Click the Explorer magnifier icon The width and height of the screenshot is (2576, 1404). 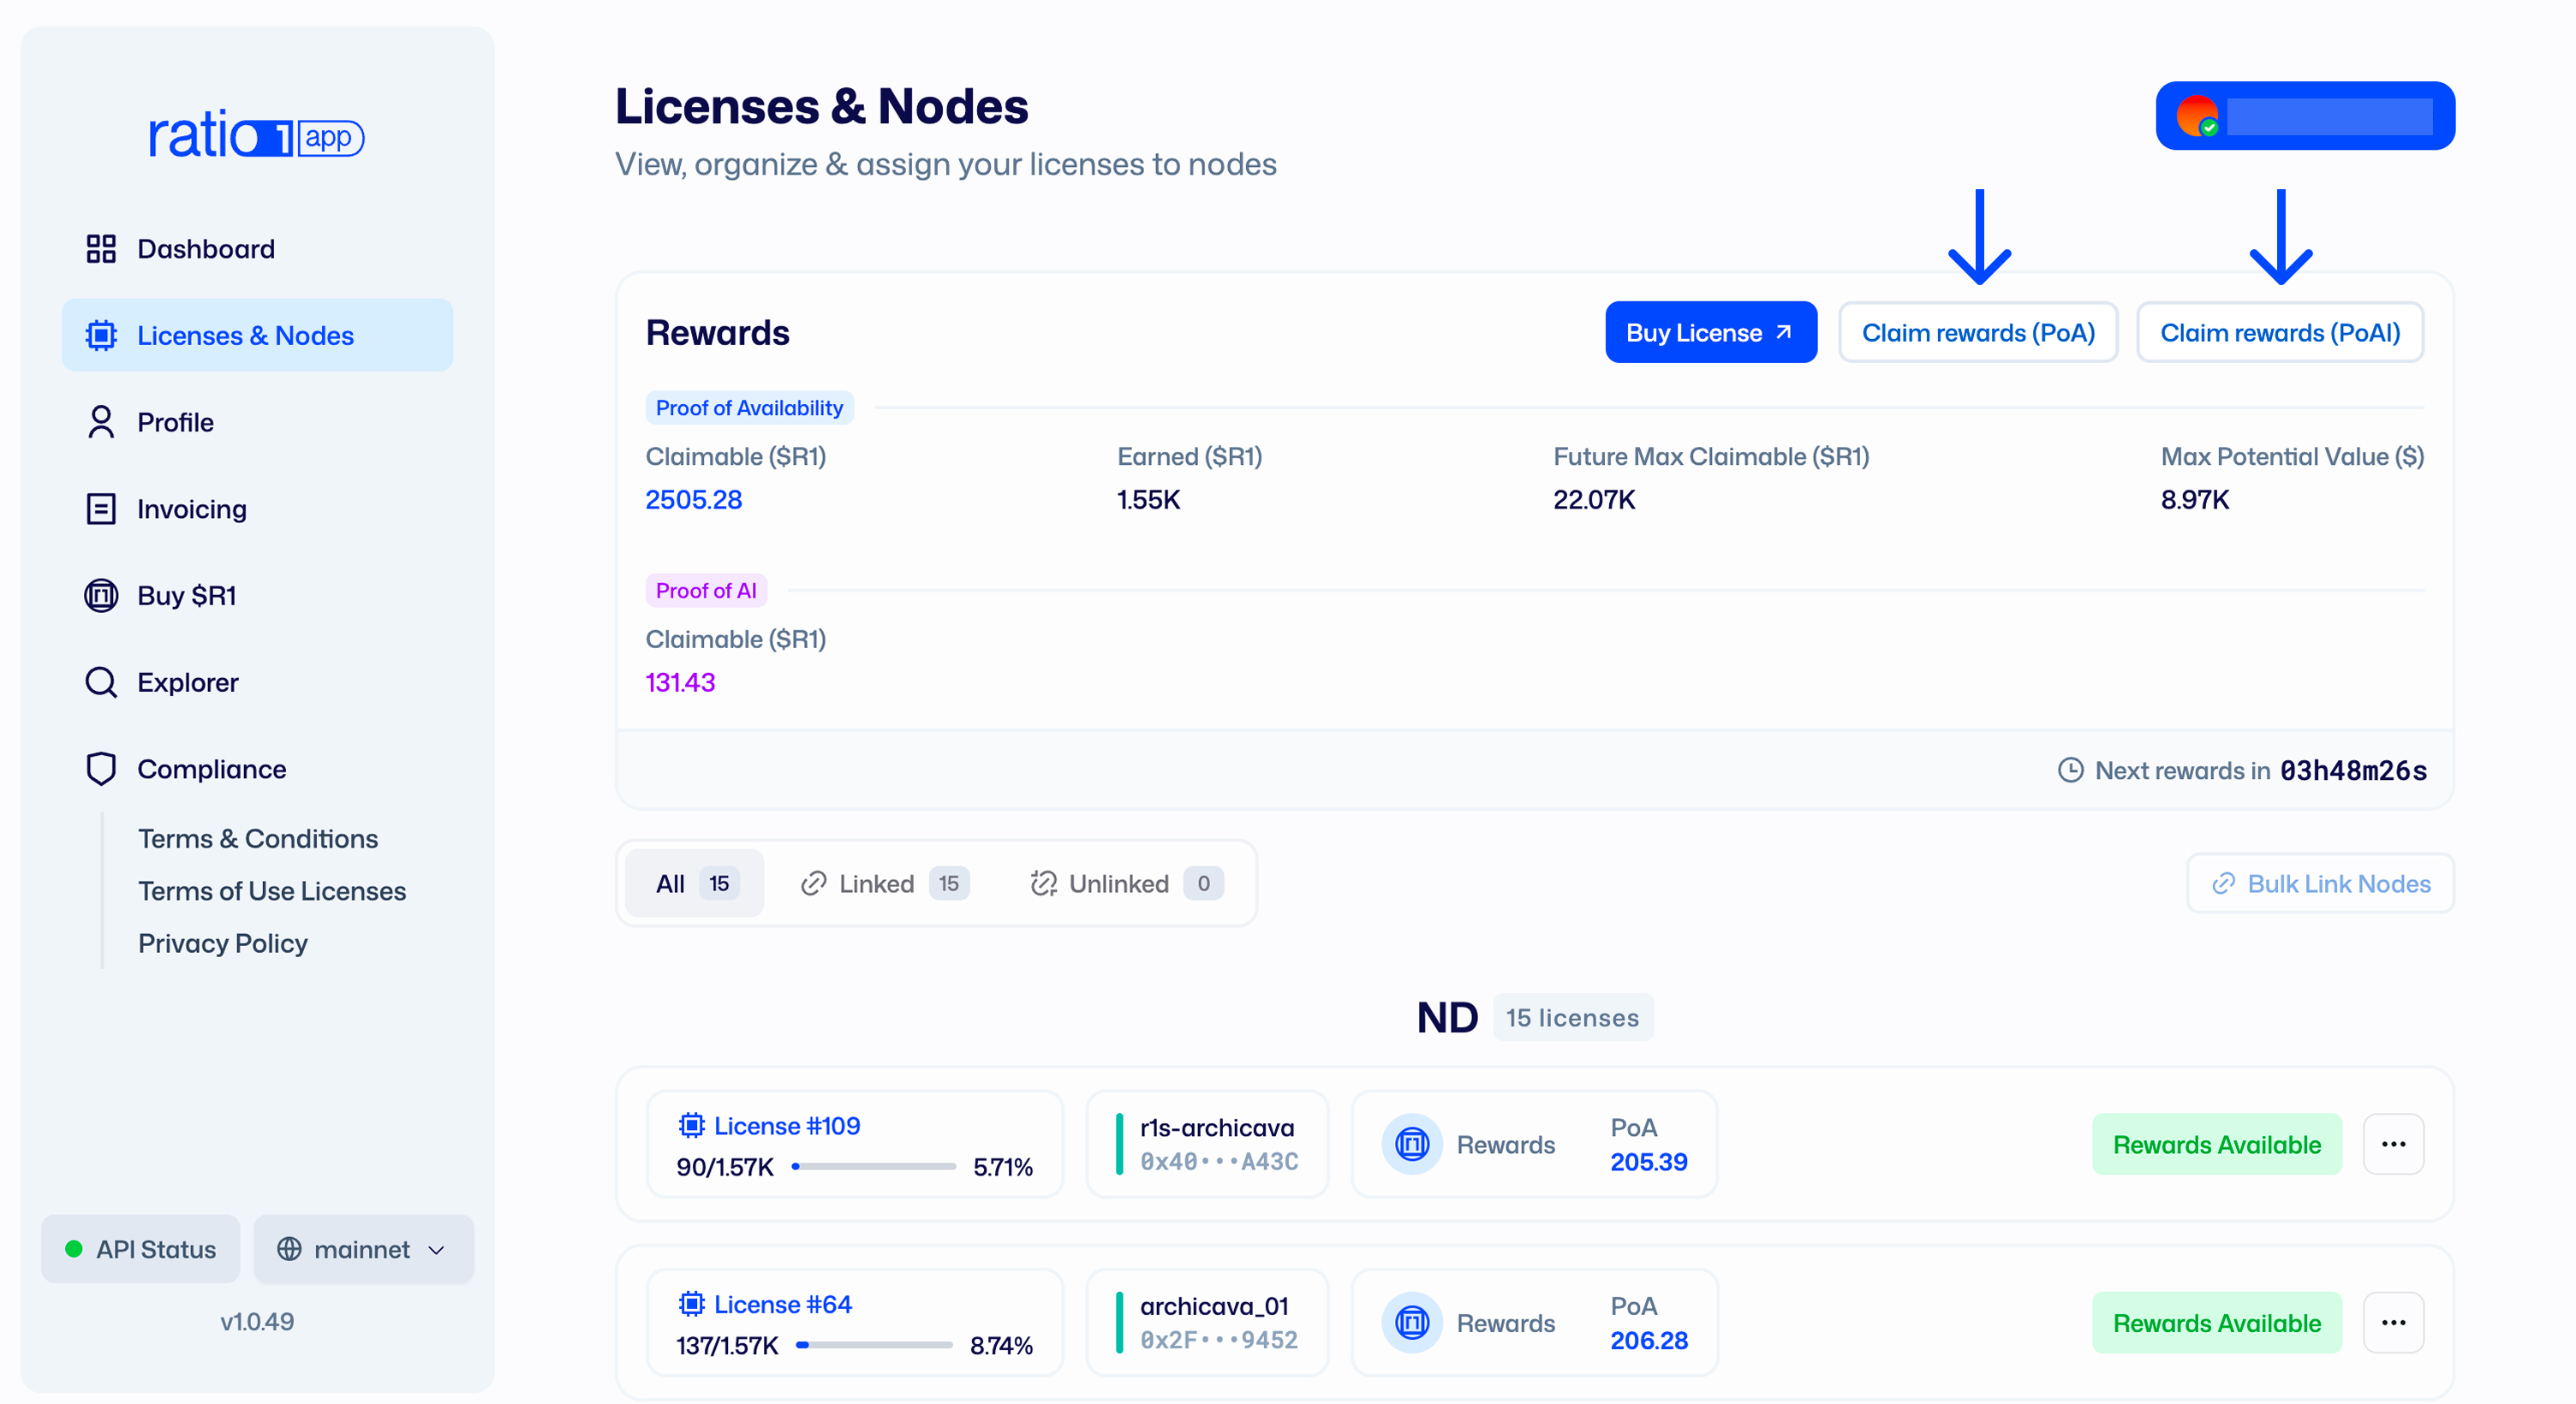coord(101,682)
